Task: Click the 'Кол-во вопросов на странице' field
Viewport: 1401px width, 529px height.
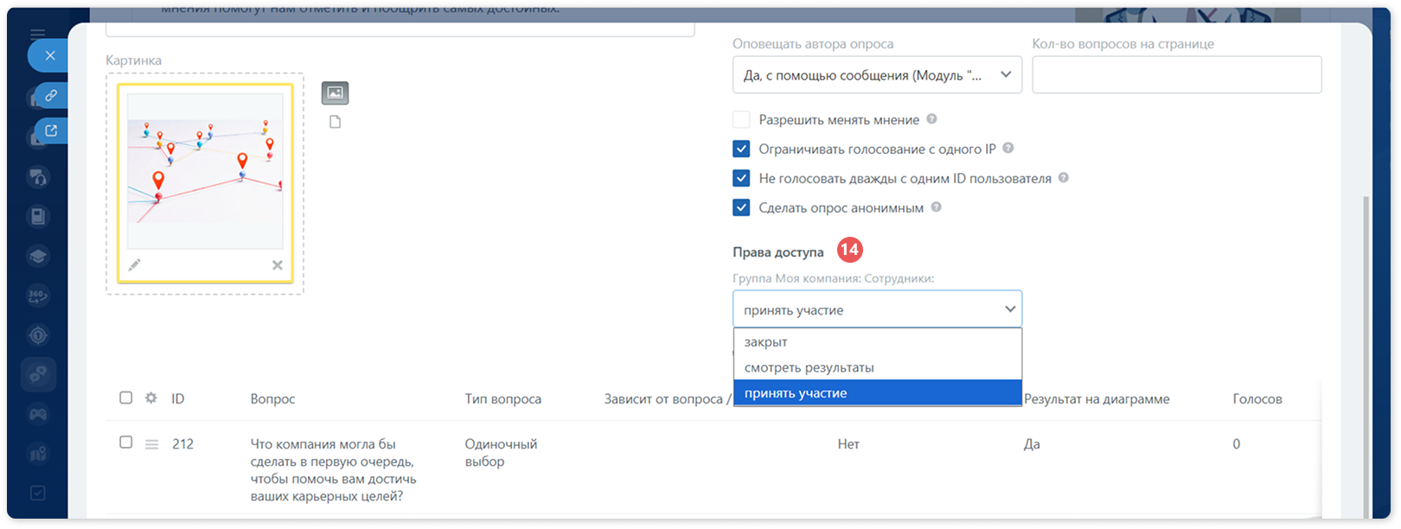Action: click(x=1177, y=75)
